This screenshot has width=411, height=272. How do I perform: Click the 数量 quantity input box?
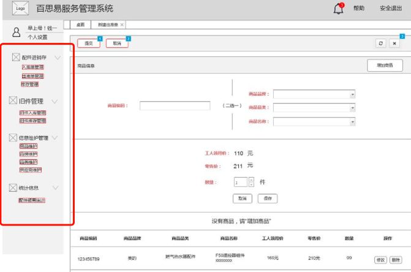241,182
